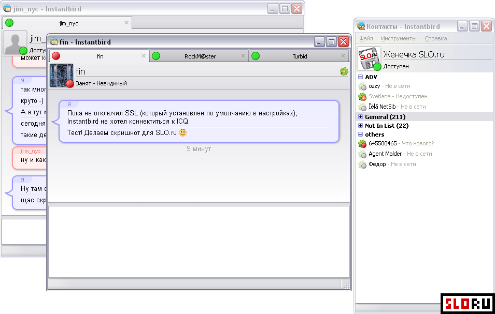Image resolution: width=495 pixels, height=314 pixels.
Task: Maximize the Контакты window
Action: coord(474,26)
